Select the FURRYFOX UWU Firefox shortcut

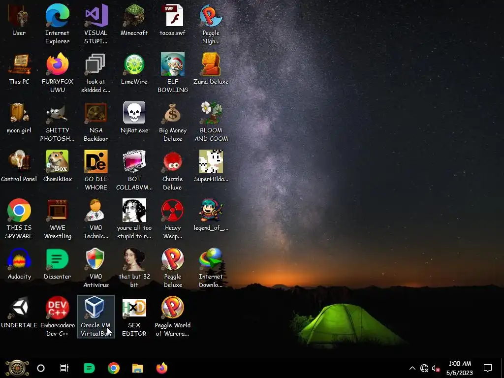tap(57, 73)
